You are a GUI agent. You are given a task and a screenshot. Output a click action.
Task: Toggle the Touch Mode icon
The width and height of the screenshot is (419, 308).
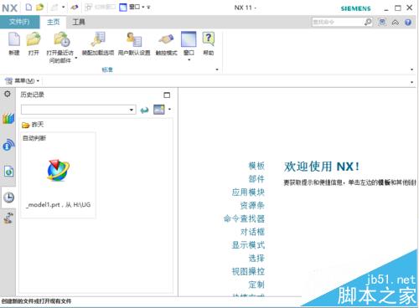tap(166, 39)
